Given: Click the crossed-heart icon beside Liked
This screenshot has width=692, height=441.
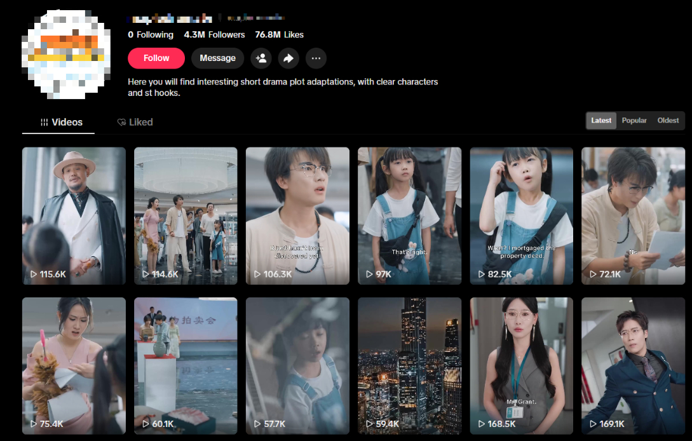Looking at the screenshot, I should [121, 122].
